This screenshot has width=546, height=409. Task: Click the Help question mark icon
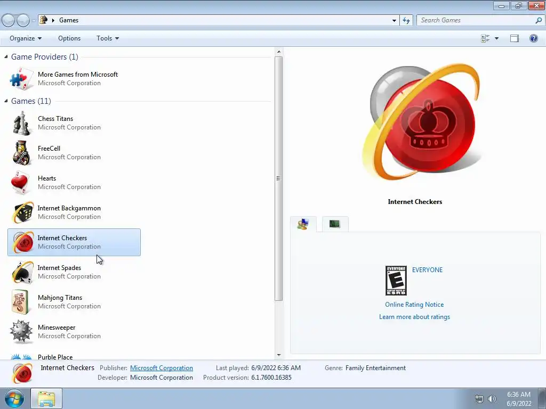(533, 38)
